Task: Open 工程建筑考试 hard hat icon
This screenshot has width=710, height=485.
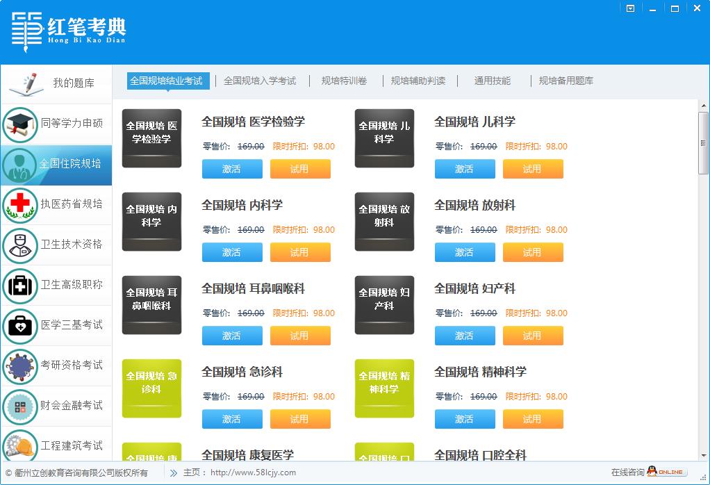Action: [x=20, y=446]
